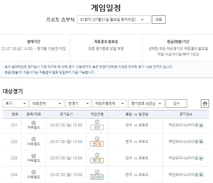Click match number 232
Image resolution: width=213 pixels, height=183 pixels.
(x=14, y=141)
